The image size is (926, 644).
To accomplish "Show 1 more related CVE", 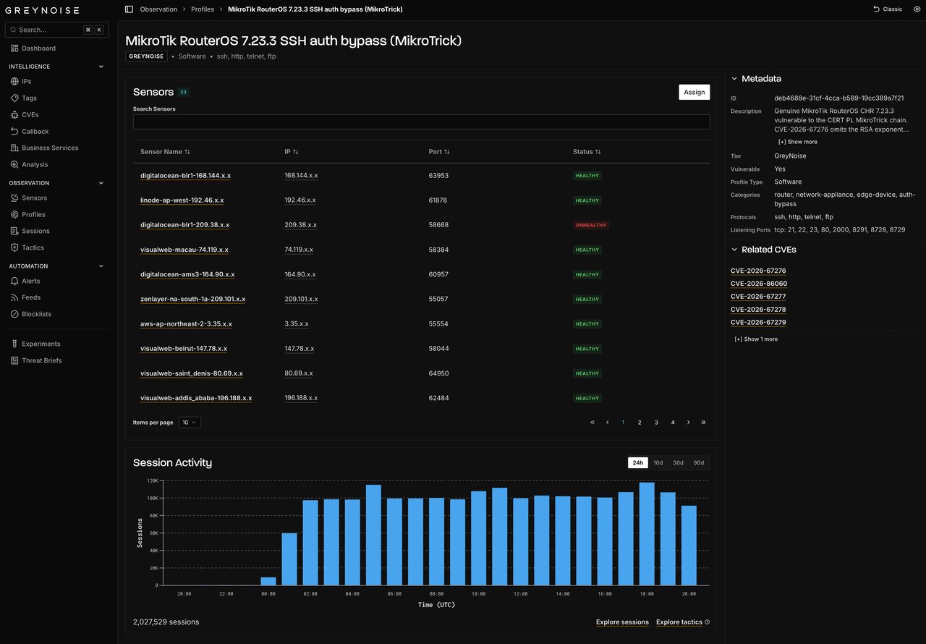I will point(756,339).
